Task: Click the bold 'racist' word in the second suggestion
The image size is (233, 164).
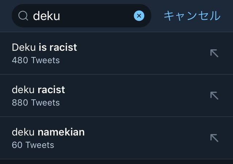Action: pos(51,90)
